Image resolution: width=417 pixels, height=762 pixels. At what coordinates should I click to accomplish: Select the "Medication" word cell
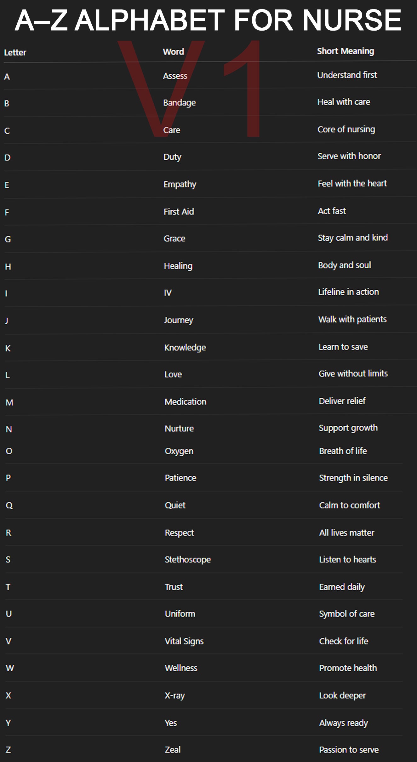[x=185, y=402]
